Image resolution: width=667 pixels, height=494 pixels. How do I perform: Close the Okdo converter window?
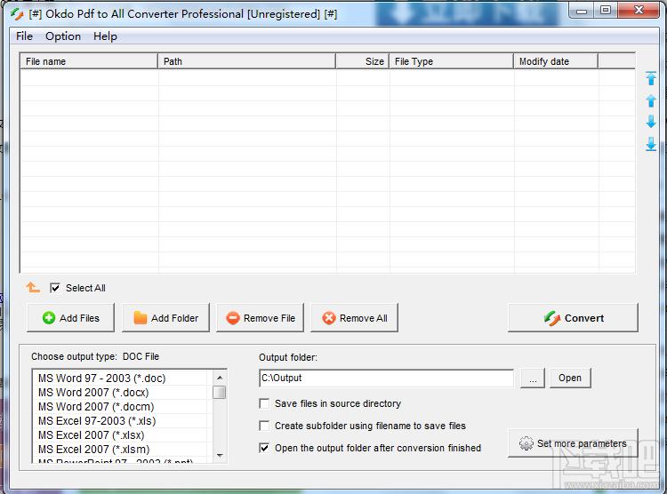click(x=639, y=11)
